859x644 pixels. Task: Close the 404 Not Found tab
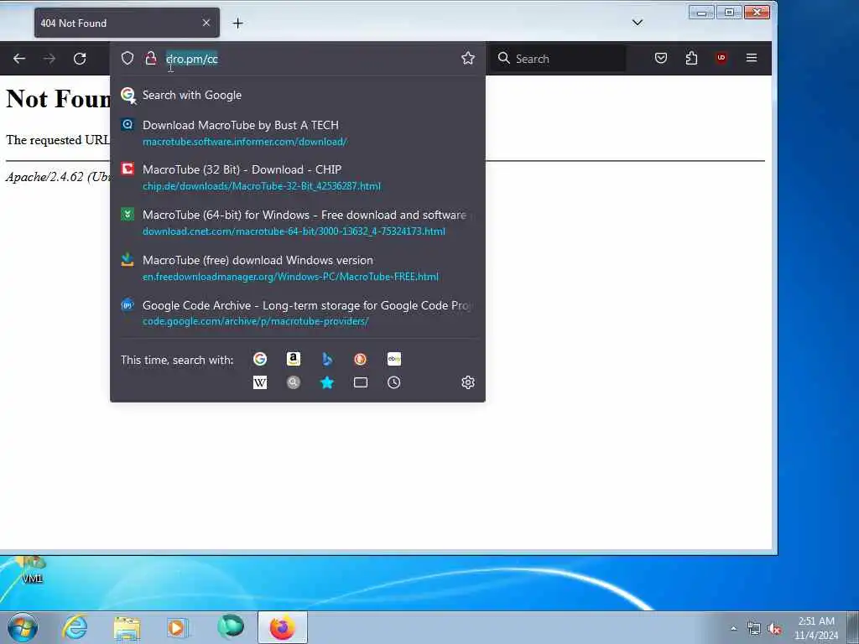point(206,23)
